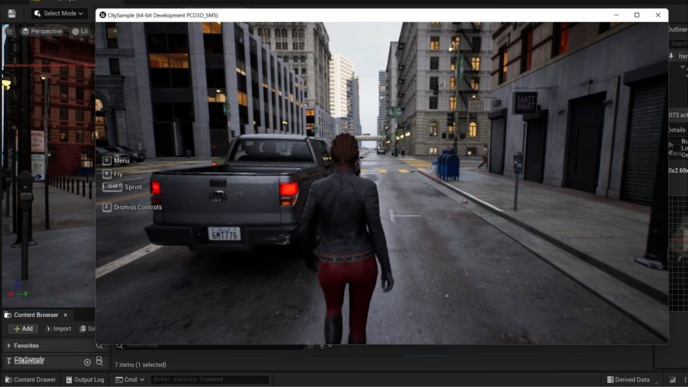The image size is (688, 387).
Task: Toggle the Lit viewport shading mode
Action: pos(75,31)
